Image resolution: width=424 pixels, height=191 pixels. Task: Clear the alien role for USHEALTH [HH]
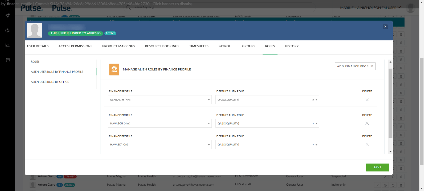coord(313,100)
